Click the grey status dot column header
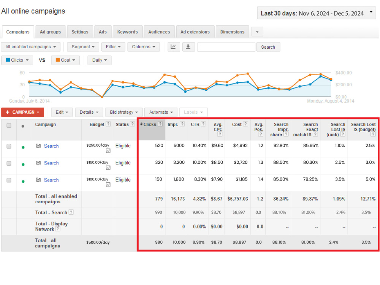 tap(23, 126)
